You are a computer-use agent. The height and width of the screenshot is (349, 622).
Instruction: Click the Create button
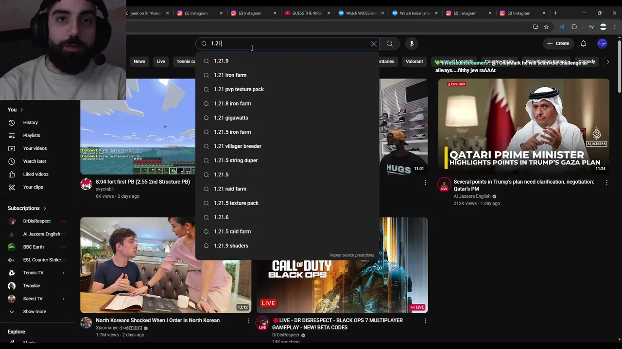[x=558, y=44]
